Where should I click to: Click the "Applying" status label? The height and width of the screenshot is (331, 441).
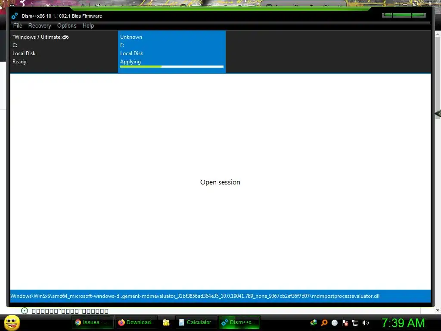[130, 61]
